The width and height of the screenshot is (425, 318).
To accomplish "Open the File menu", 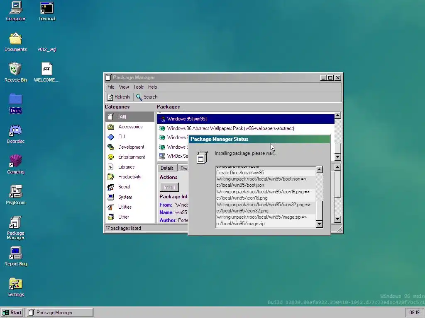I will tap(111, 87).
